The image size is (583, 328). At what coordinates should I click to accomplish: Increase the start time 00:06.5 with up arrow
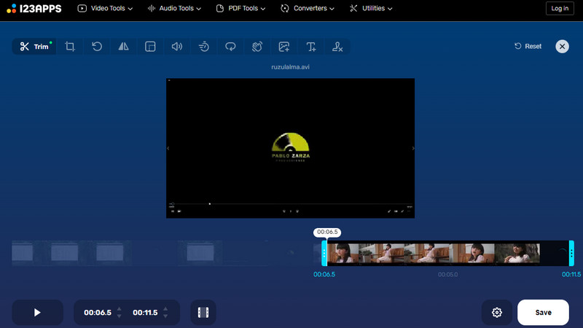120,308
